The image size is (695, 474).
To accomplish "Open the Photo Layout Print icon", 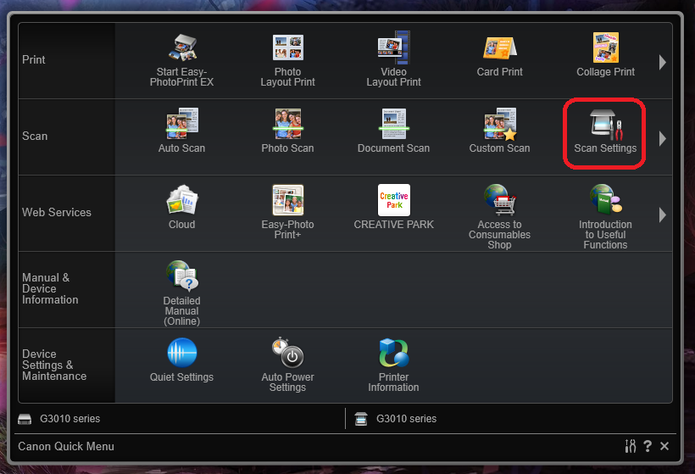I will [x=287, y=49].
